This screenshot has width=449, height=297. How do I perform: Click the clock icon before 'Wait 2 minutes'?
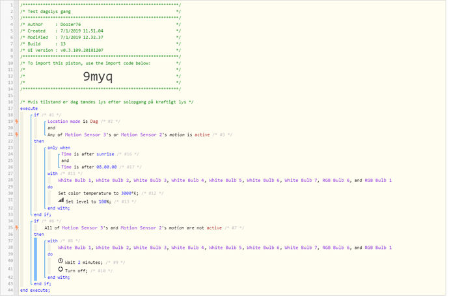click(61, 261)
